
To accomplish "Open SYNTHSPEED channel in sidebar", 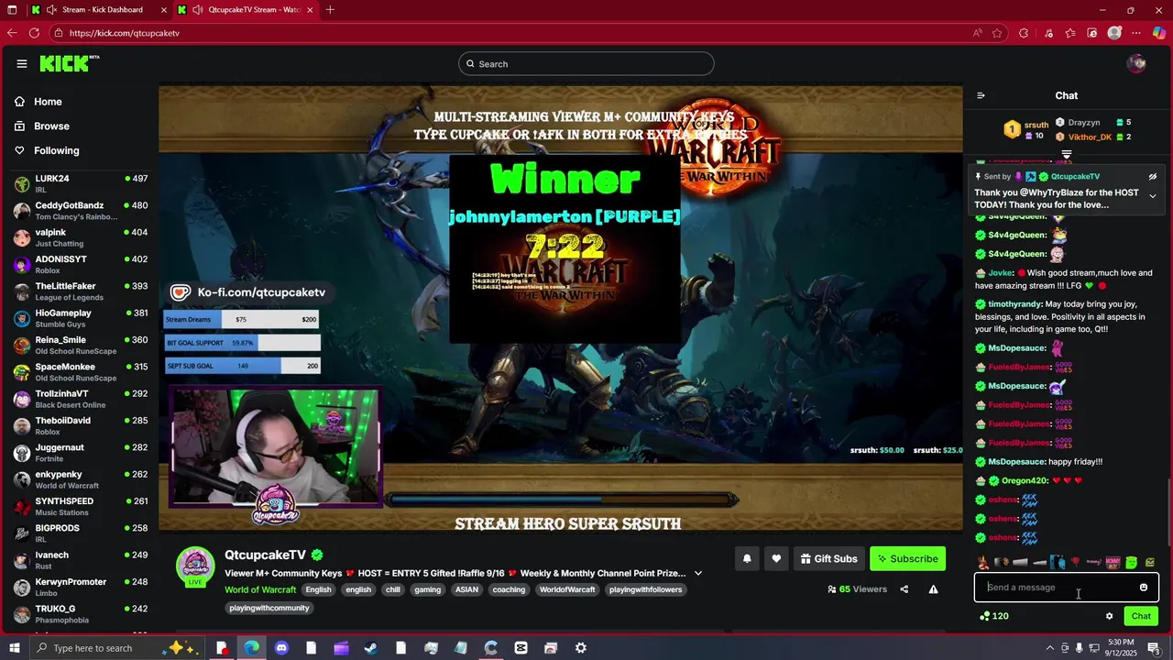I will pos(81,506).
